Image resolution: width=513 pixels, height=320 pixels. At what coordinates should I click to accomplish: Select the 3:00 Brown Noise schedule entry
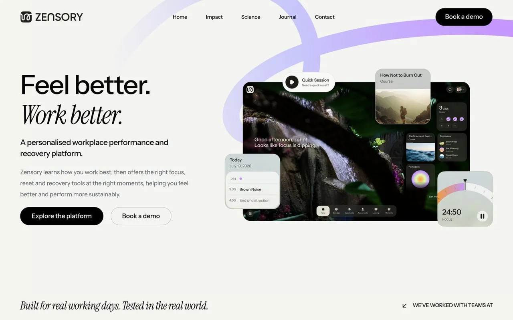coord(253,190)
